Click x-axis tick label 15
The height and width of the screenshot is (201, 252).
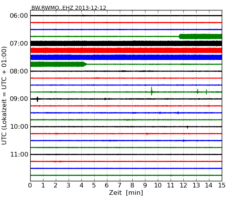point(222,186)
